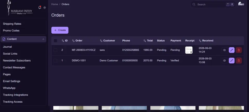The height and width of the screenshot is (112, 249).
Task: Collapse the Content section chevron
Action: [x=43, y=39]
